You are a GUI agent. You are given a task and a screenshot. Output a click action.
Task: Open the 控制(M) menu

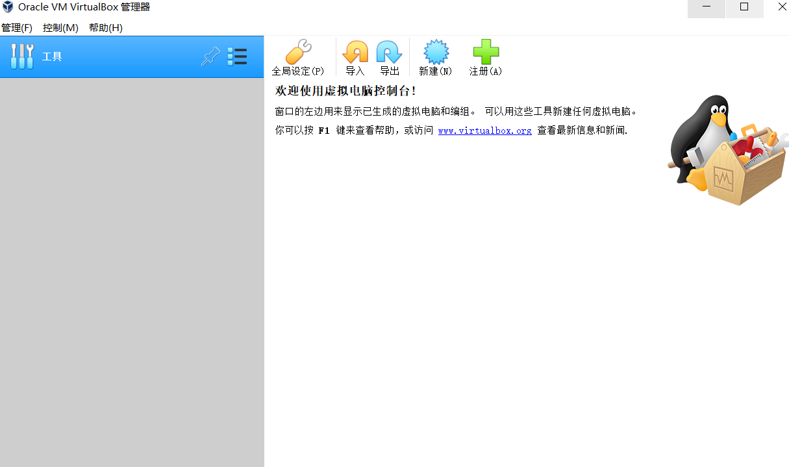[x=60, y=28]
